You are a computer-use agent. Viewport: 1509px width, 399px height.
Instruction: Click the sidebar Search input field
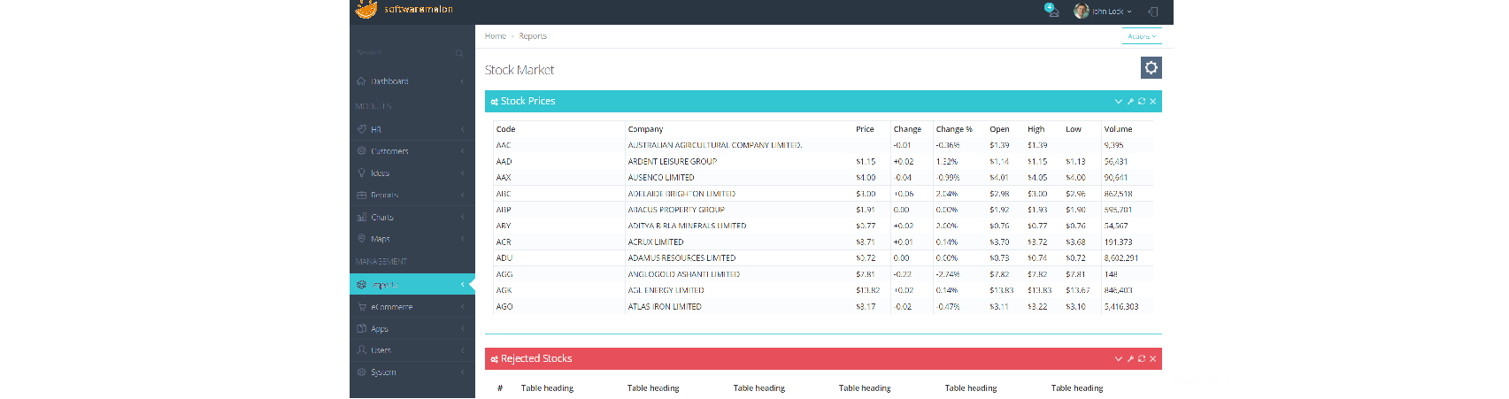[x=404, y=53]
